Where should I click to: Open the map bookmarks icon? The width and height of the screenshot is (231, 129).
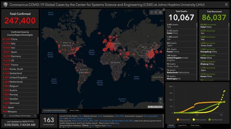click(x=152, y=12)
